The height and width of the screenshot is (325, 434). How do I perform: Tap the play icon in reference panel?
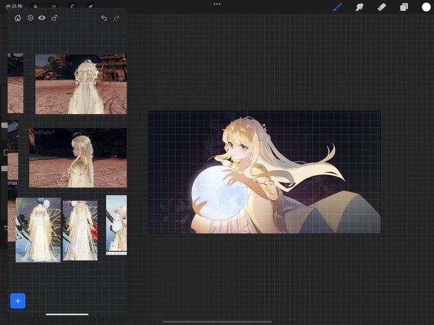pyautogui.click(x=31, y=18)
